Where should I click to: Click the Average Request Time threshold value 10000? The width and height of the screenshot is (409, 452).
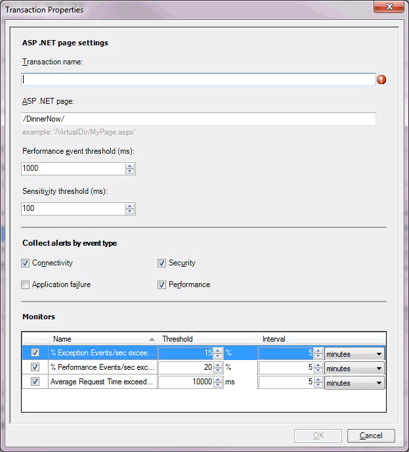point(186,382)
